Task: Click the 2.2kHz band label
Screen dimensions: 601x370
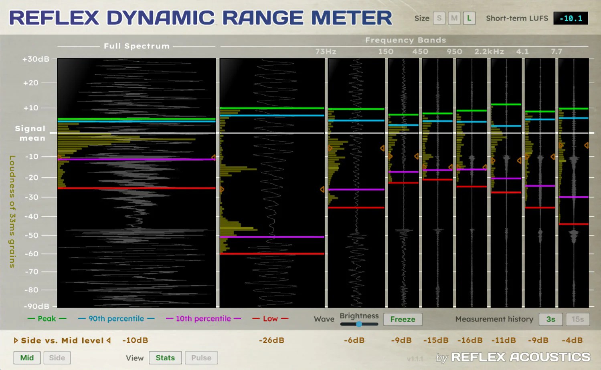Action: point(489,52)
